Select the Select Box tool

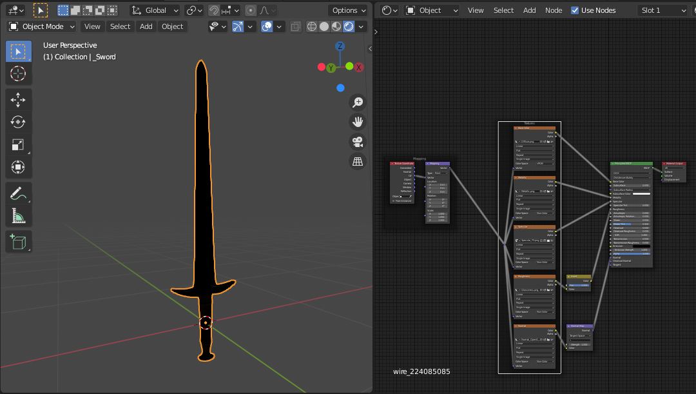[18, 52]
